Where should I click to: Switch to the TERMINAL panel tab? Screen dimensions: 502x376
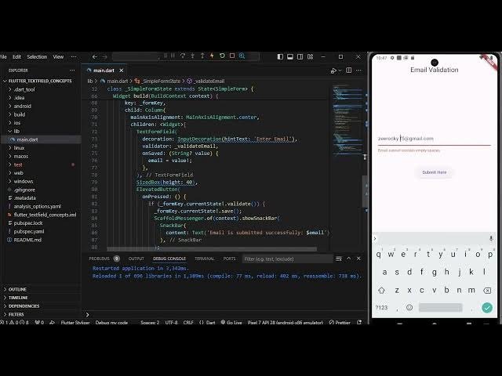[204, 258]
